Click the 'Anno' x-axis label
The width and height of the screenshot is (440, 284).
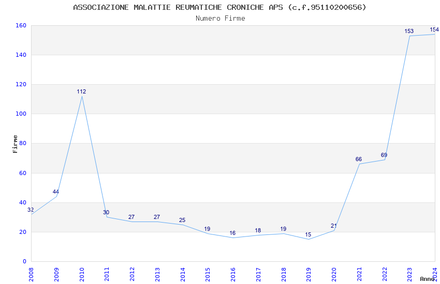pyautogui.click(x=427, y=279)
